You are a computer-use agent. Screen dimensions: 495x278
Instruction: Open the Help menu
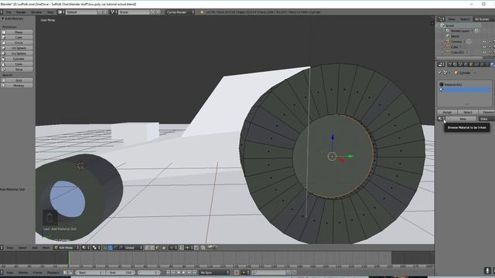[x=50, y=12]
